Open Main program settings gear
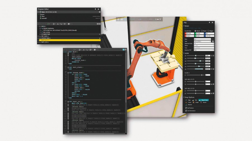 click(100, 12)
